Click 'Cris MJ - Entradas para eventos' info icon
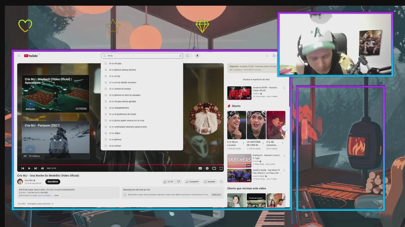 pos(53,204)
